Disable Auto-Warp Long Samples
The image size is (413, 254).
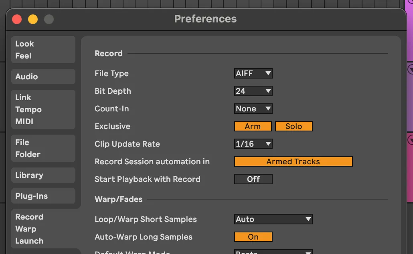click(253, 237)
